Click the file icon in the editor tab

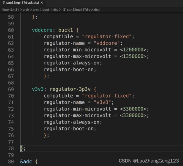pos(4,3)
